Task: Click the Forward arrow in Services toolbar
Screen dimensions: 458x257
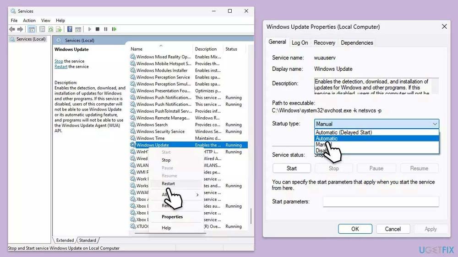Action: point(20,29)
